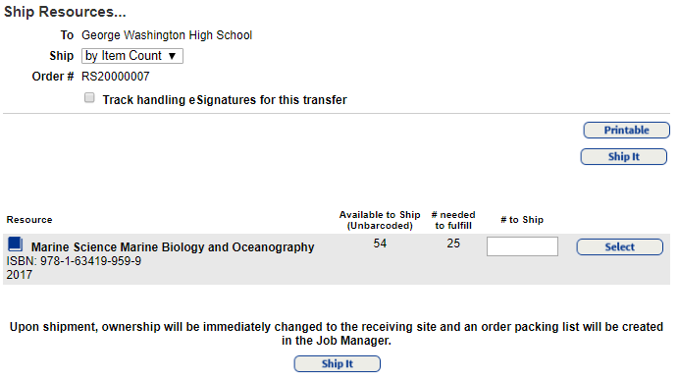Click Select for the Marine Science resource

(620, 246)
